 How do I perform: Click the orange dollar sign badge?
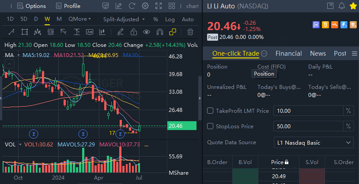point(325,25)
